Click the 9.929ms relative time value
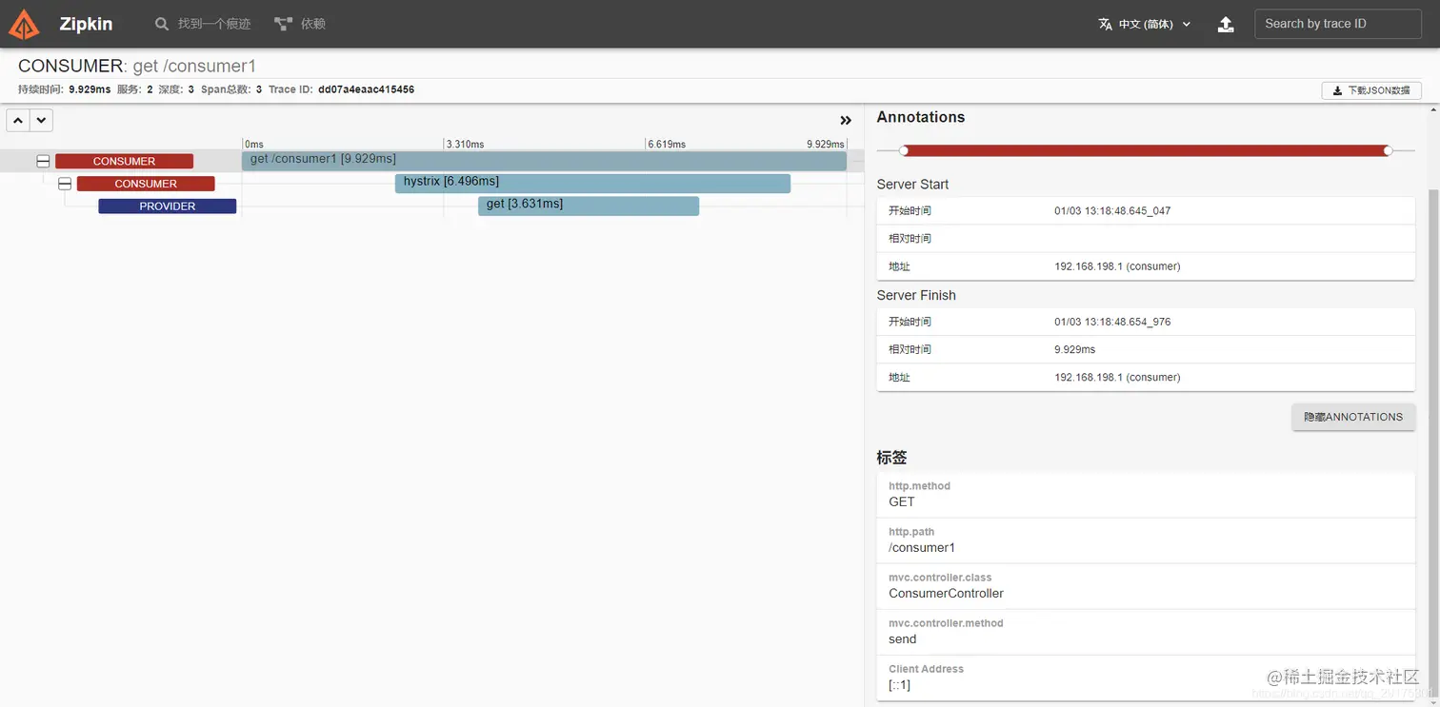Screen dimensions: 1440x707 point(1074,349)
